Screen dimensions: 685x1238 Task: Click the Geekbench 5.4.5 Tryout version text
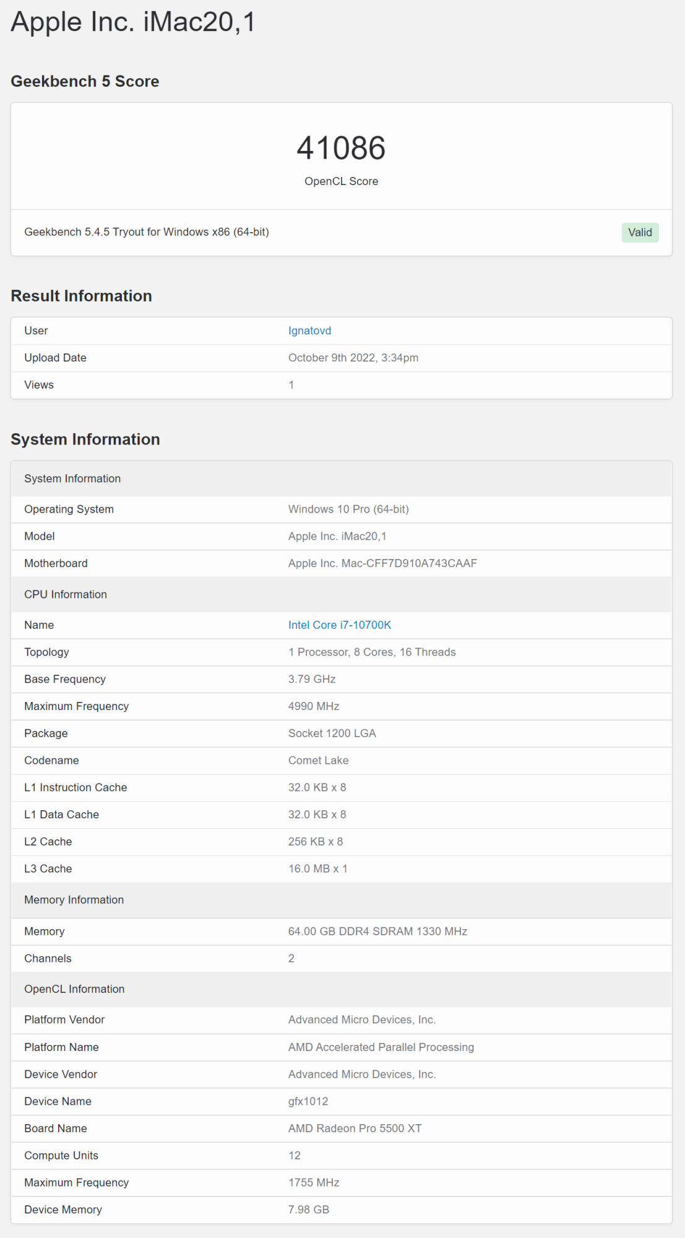[147, 232]
